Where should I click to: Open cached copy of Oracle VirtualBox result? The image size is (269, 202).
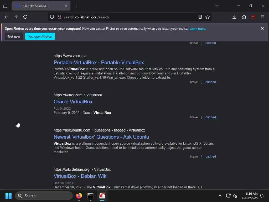coord(211,117)
